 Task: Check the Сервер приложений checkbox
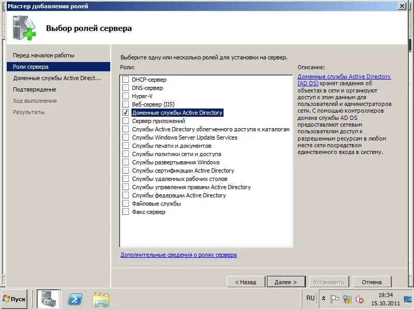coord(125,121)
